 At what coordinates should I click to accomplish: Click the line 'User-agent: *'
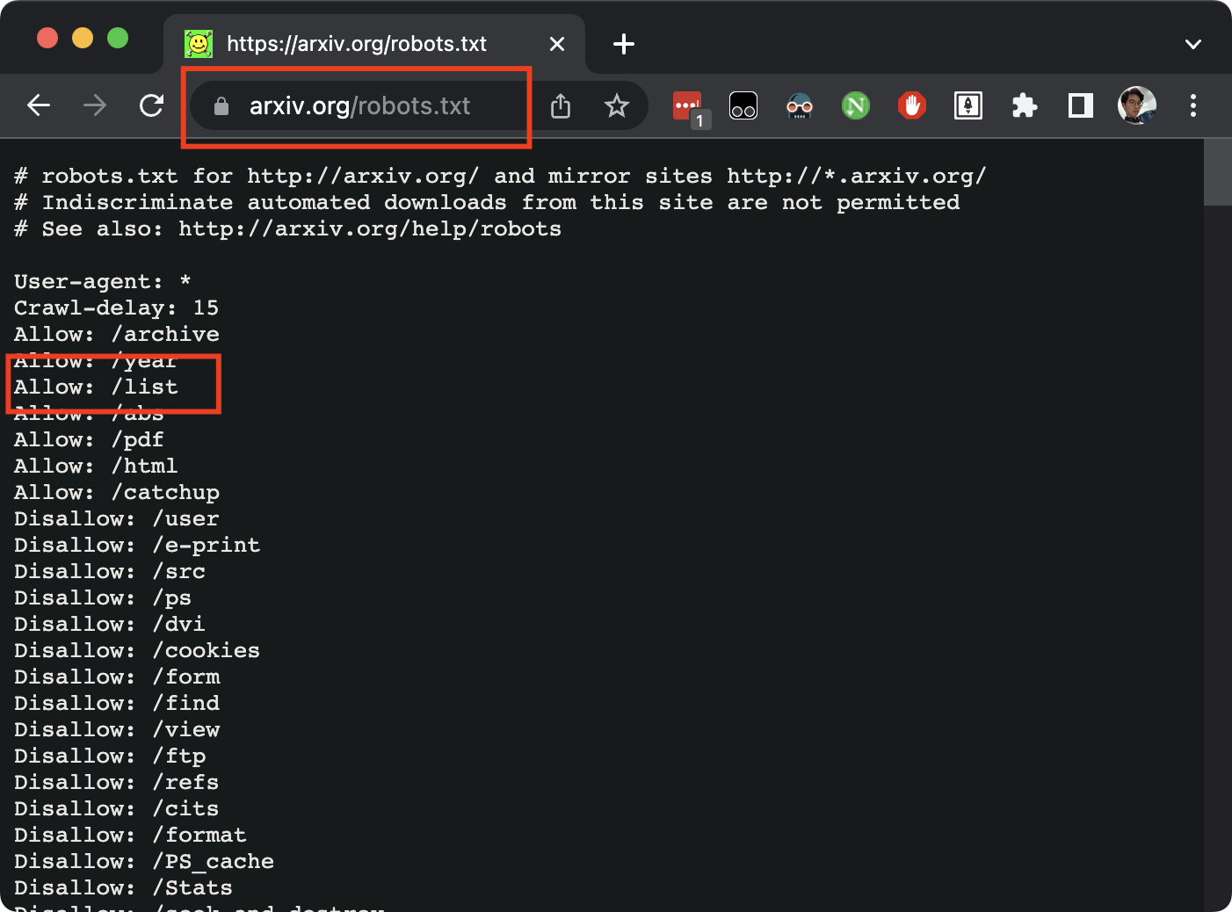(x=103, y=282)
